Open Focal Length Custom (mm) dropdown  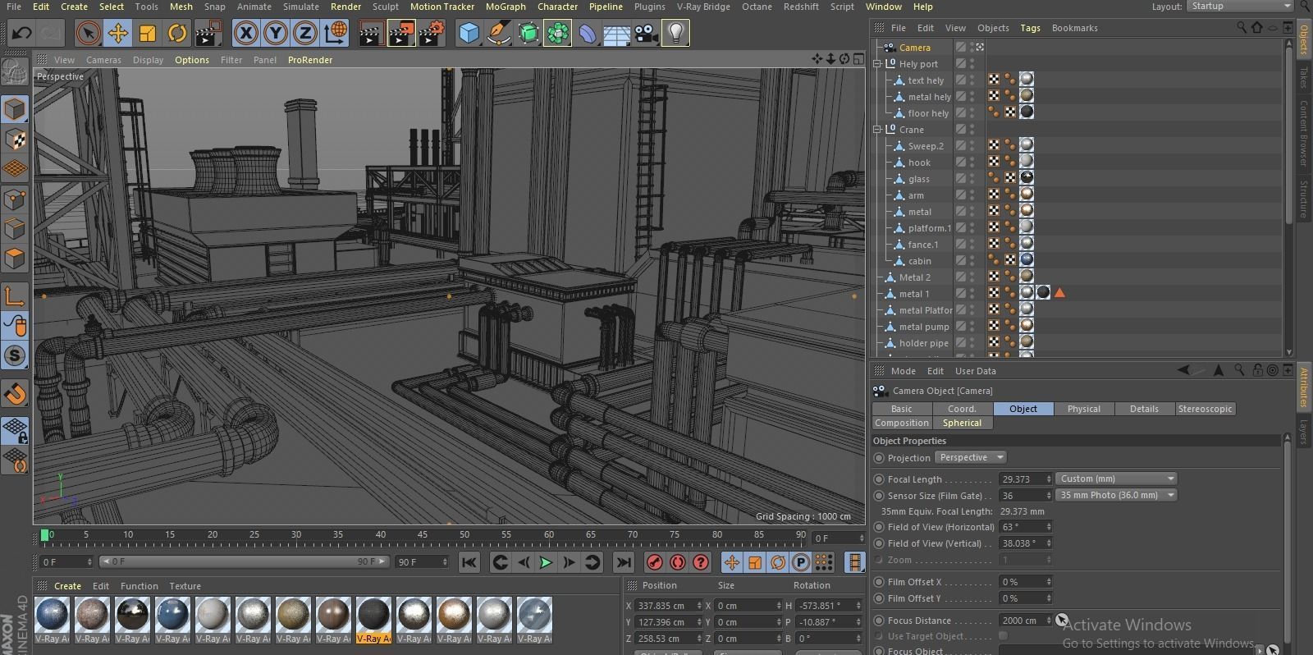pyautogui.click(x=1116, y=479)
